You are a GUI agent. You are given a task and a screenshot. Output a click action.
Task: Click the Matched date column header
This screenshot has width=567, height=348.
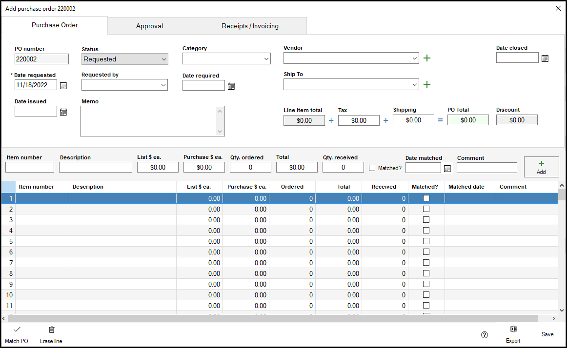point(470,187)
